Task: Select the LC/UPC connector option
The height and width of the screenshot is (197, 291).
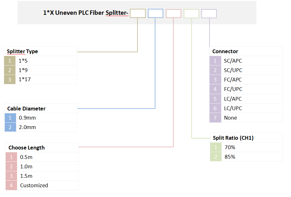Action: [233, 108]
